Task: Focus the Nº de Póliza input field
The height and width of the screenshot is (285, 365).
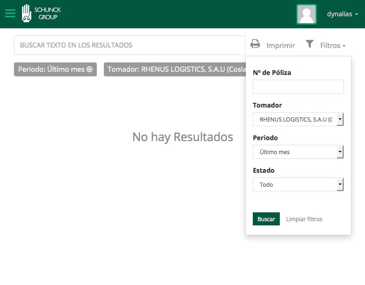Action: (x=298, y=87)
